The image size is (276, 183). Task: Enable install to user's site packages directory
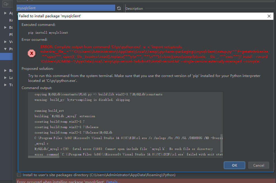click(x=19, y=175)
